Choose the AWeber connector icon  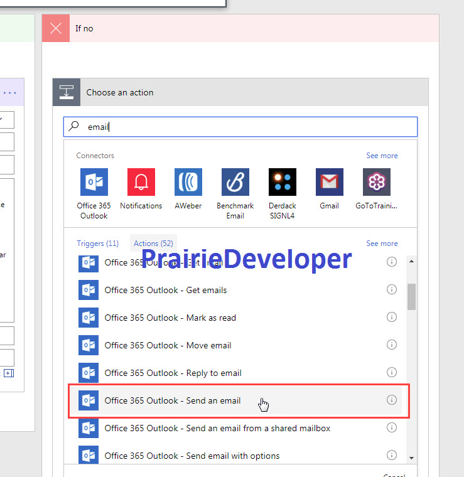188,182
